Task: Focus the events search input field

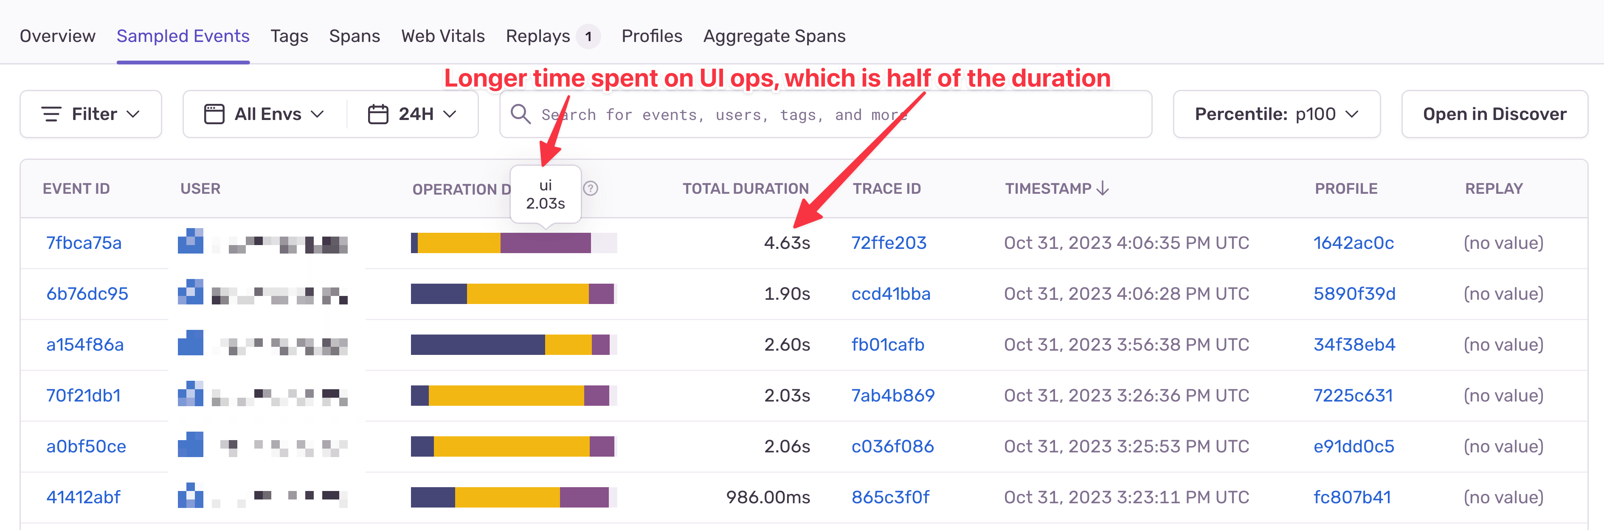Action: click(x=826, y=114)
